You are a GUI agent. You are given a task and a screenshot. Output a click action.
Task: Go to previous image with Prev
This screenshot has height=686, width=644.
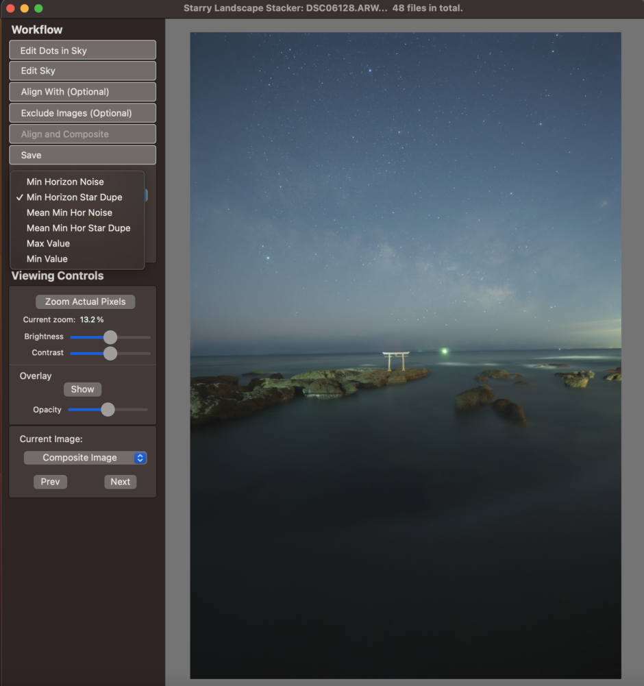point(50,481)
